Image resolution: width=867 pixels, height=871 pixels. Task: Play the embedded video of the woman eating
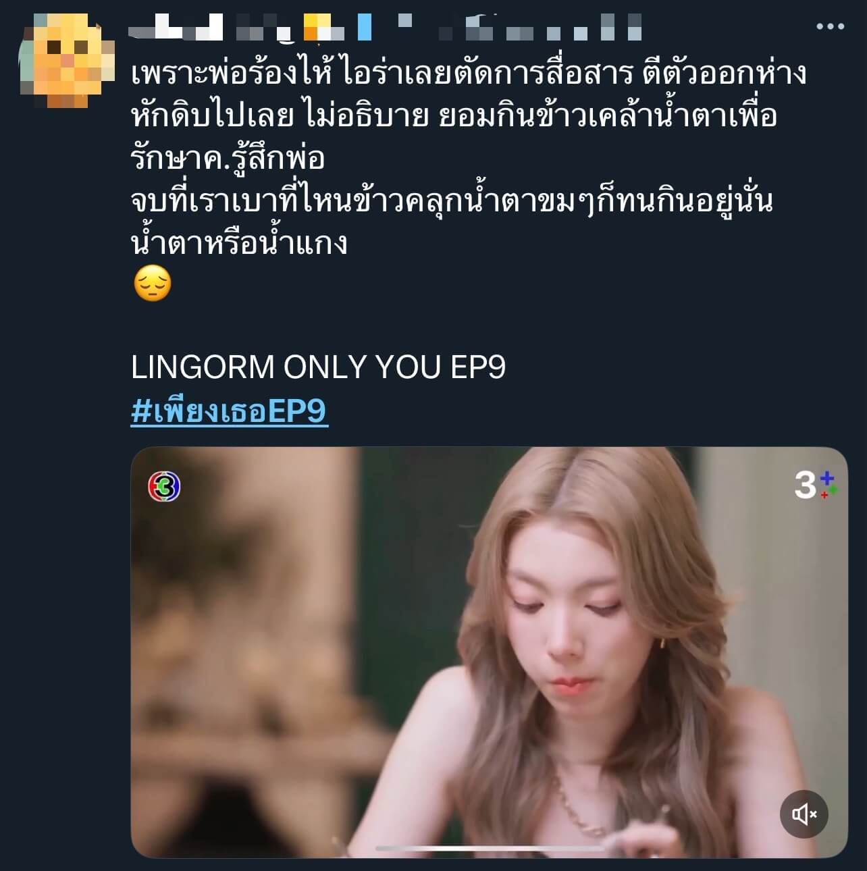pyautogui.click(x=489, y=652)
